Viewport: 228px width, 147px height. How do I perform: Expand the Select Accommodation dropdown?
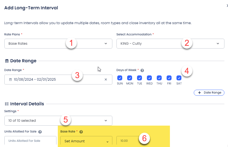click(170, 44)
